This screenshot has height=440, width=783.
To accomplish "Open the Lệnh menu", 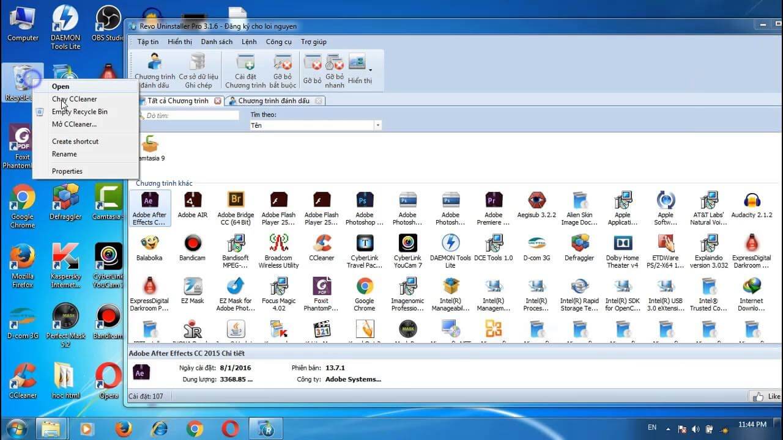I will click(249, 42).
